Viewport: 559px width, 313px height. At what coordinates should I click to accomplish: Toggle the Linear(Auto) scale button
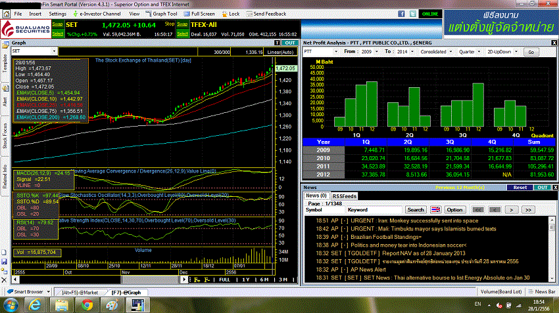280,52
